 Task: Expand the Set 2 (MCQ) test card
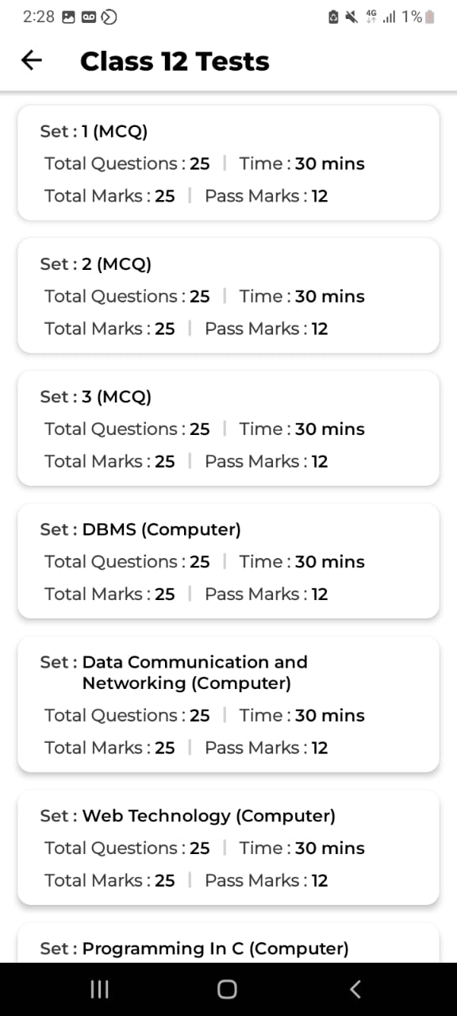[x=228, y=295]
